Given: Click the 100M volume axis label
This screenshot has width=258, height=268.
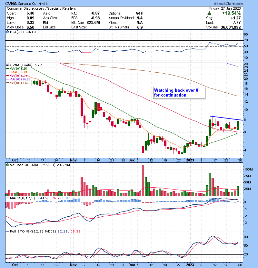Looking at the screenshot, I should [248, 170].
